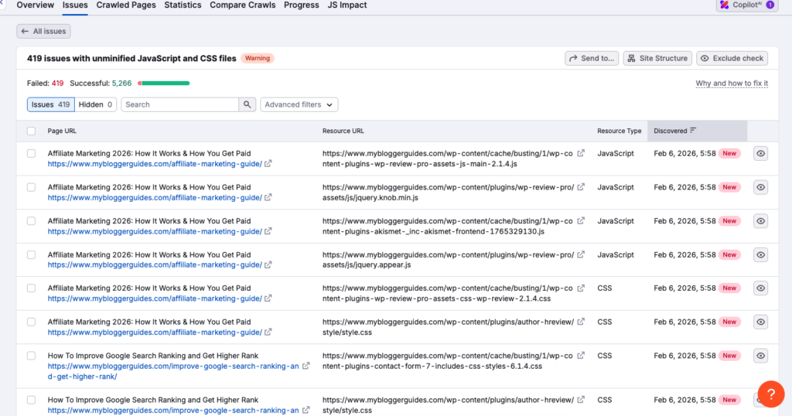This screenshot has height=416, width=792.
Task: Expand the Advanced filters dropdown
Action: [x=299, y=104]
